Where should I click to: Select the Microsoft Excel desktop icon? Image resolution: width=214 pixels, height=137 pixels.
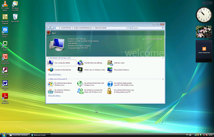click(x=5, y=46)
